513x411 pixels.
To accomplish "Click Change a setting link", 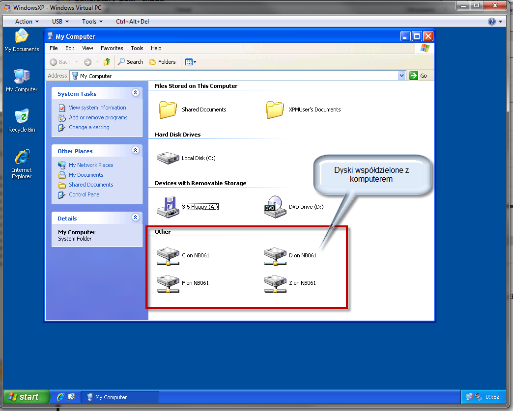I will pos(89,127).
